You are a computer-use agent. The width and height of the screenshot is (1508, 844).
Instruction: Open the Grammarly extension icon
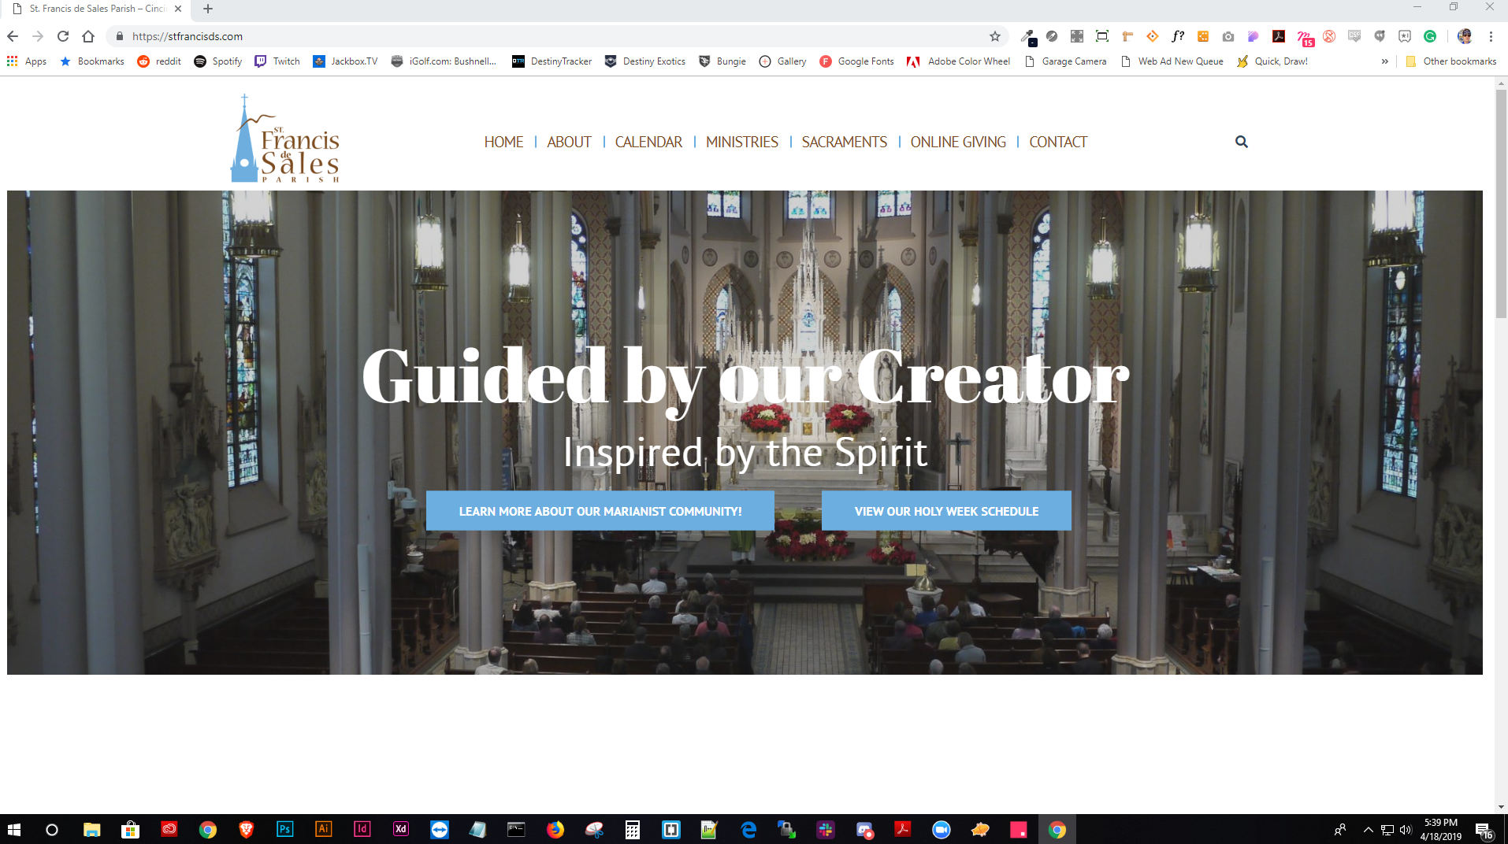coord(1430,36)
